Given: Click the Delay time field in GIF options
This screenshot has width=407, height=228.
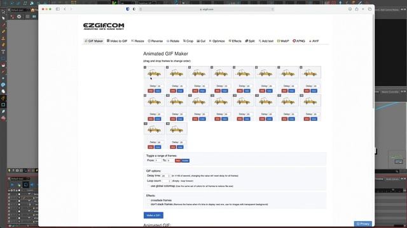Looking at the screenshot, I should pos(165,176).
